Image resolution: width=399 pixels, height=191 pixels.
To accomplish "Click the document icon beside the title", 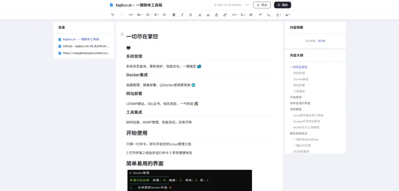I will [111, 5].
